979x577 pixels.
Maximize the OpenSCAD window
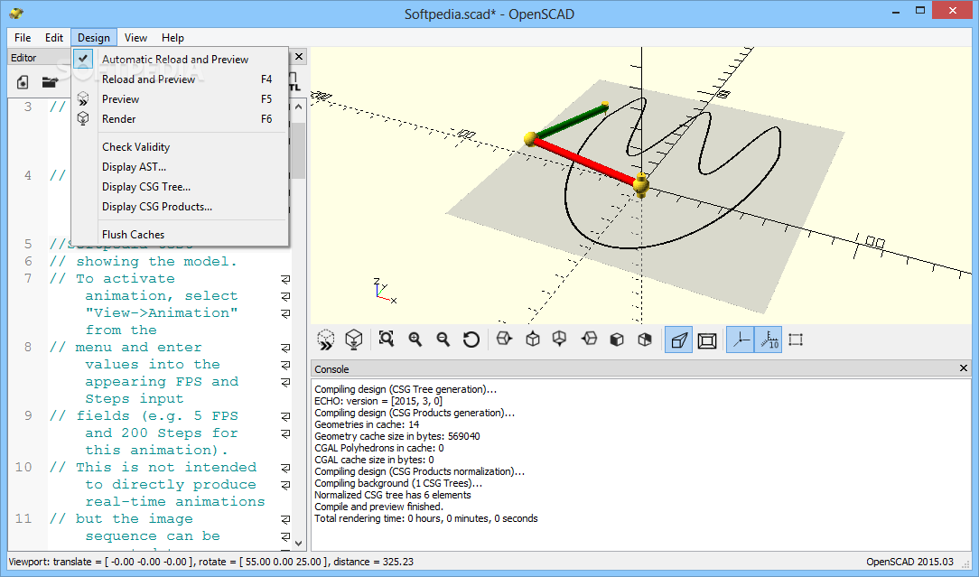tap(920, 11)
